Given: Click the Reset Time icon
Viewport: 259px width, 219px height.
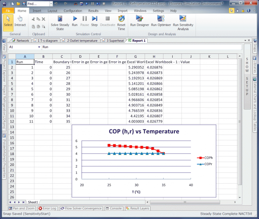Looking at the screenshot, I should click(121, 19).
